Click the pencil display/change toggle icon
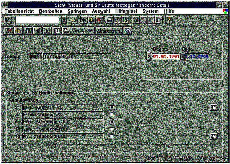This screenshot has width=230, height=164. 8,31
